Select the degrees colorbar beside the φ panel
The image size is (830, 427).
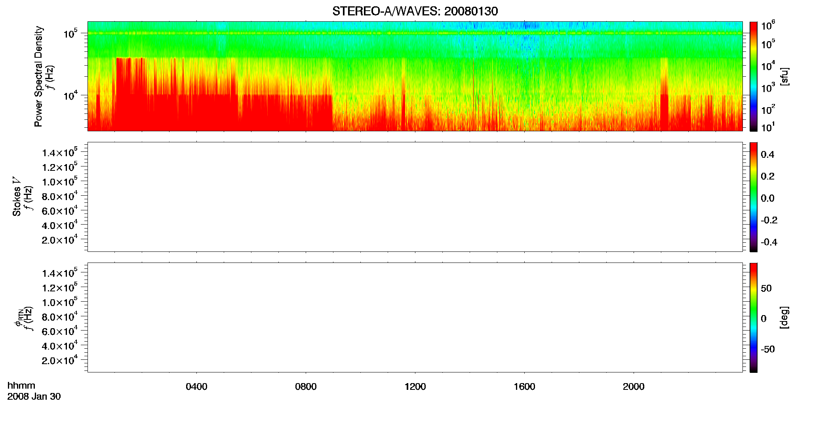[x=754, y=317]
